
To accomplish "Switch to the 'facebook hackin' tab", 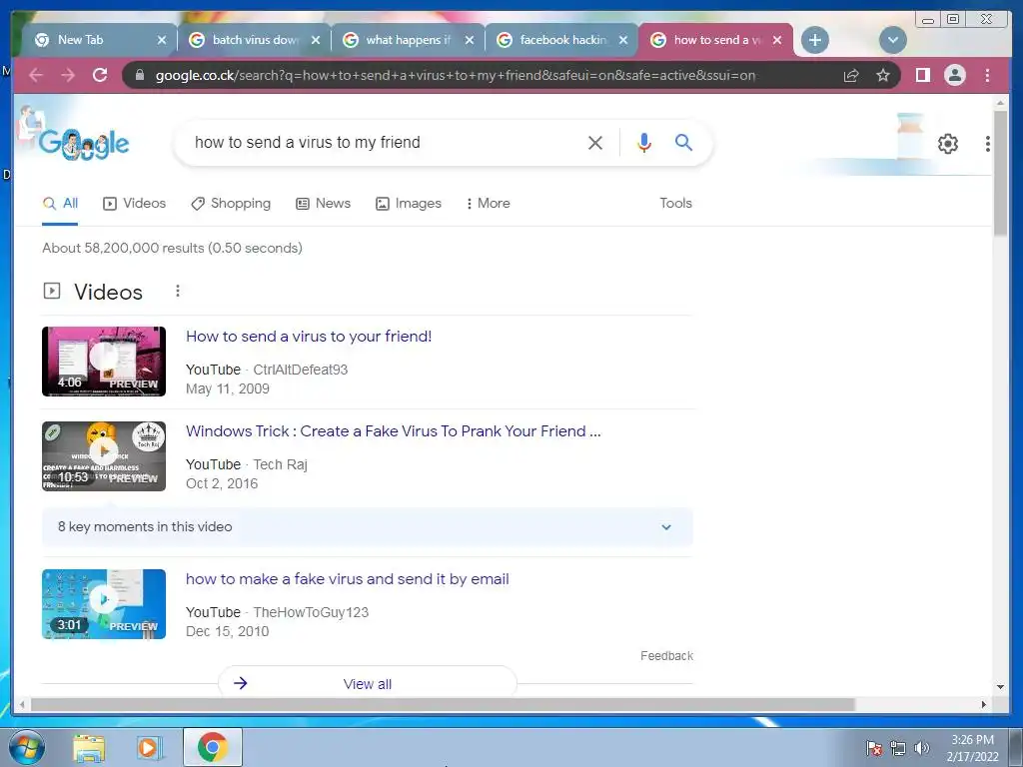I will tap(562, 40).
